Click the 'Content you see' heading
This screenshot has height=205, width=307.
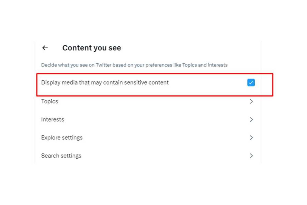pyautogui.click(x=92, y=48)
